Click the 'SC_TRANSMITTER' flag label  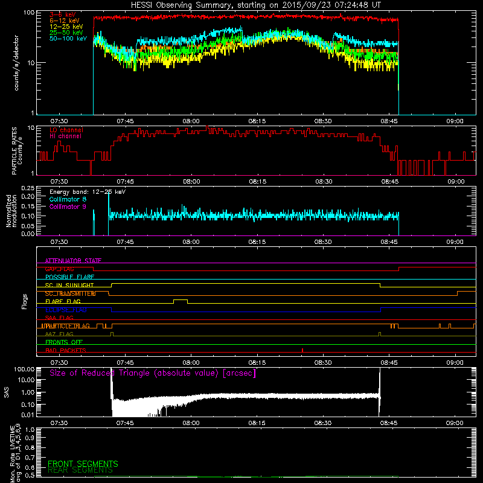point(70,293)
